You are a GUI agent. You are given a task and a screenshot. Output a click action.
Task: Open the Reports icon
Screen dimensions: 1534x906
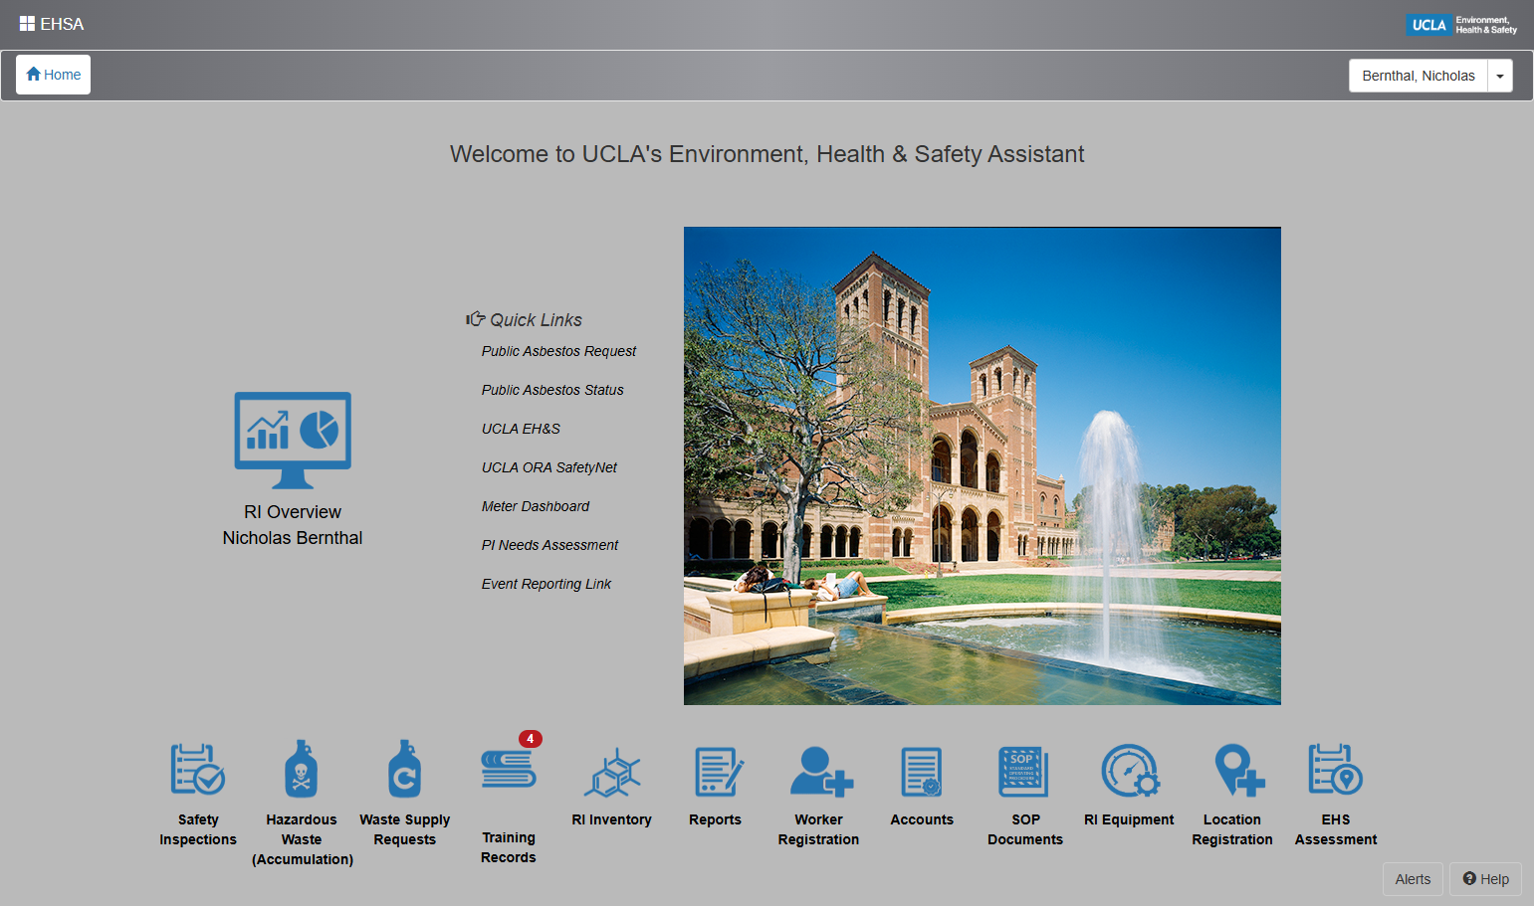[718, 772]
